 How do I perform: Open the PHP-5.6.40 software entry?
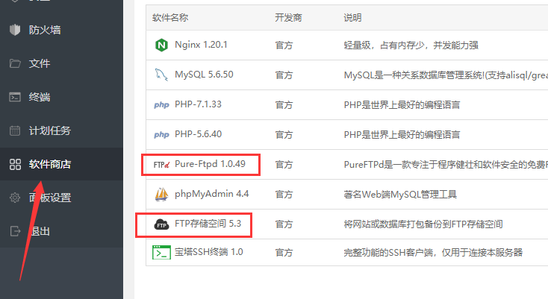pos(198,134)
